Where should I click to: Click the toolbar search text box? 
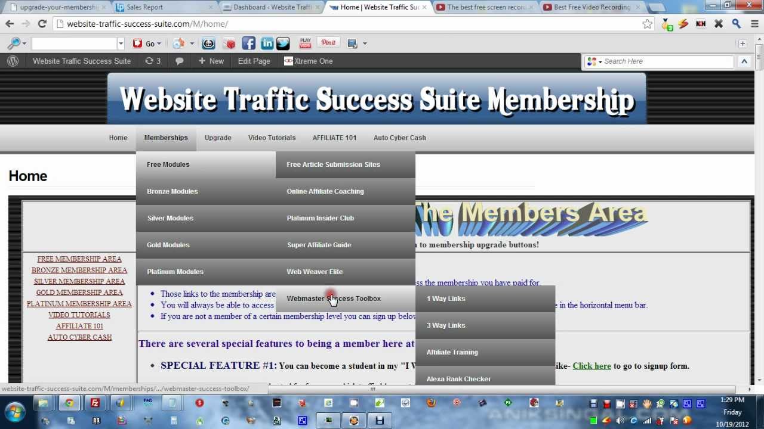coord(74,43)
